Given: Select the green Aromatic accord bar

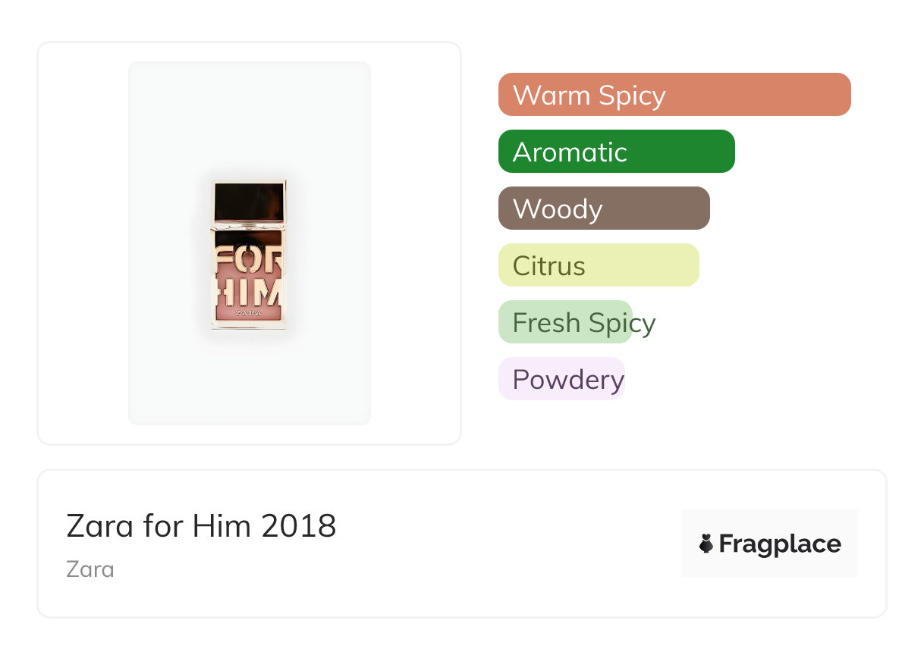Looking at the screenshot, I should click(x=616, y=152).
